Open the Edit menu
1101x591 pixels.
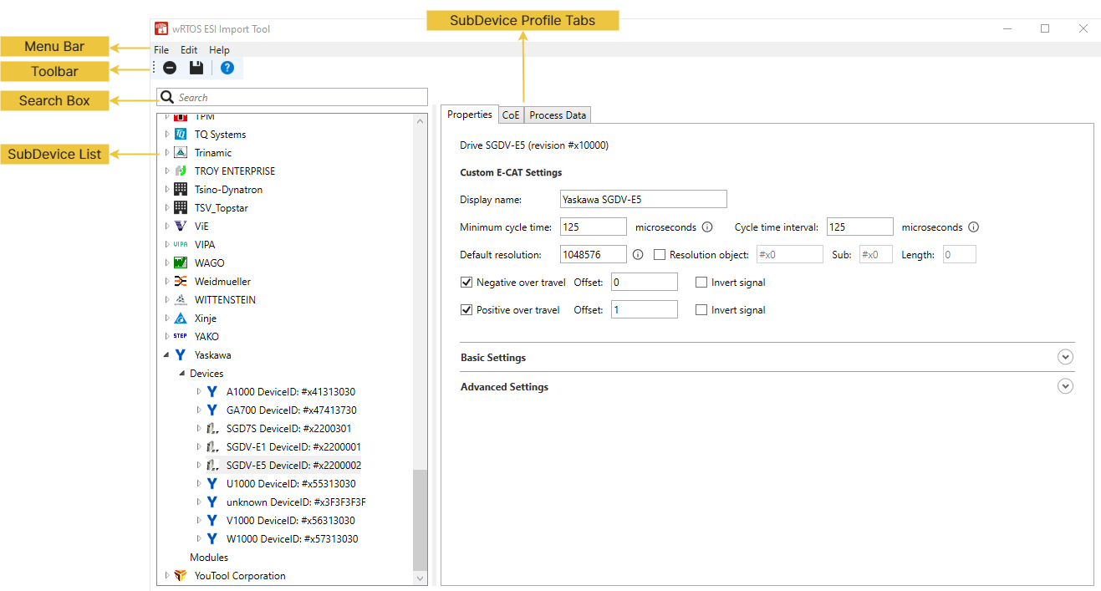[189, 50]
